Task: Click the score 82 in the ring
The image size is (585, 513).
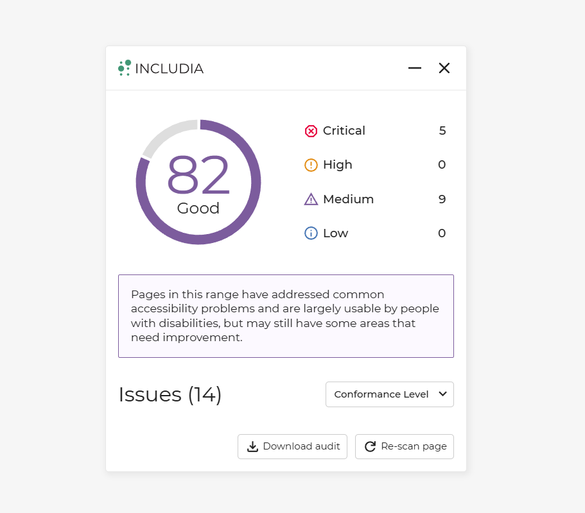Action: pyautogui.click(x=198, y=174)
